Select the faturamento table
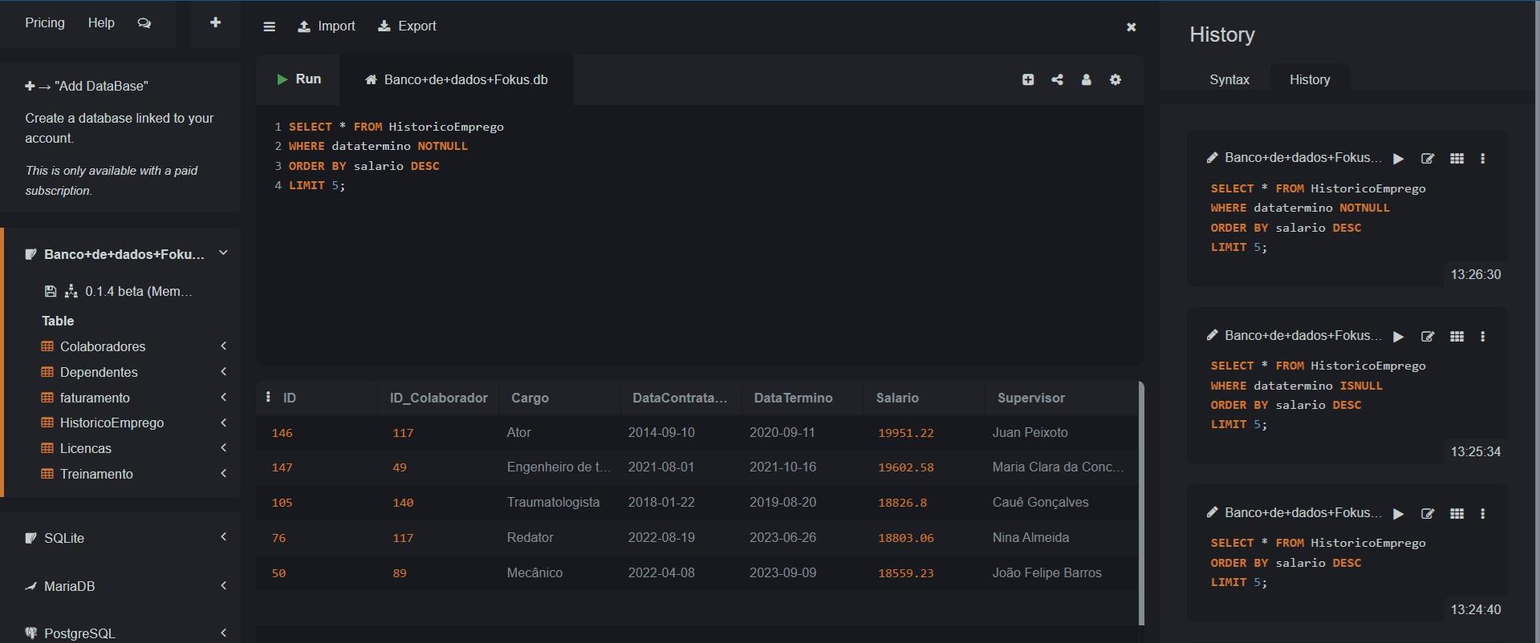This screenshot has height=643, width=1540. point(95,398)
